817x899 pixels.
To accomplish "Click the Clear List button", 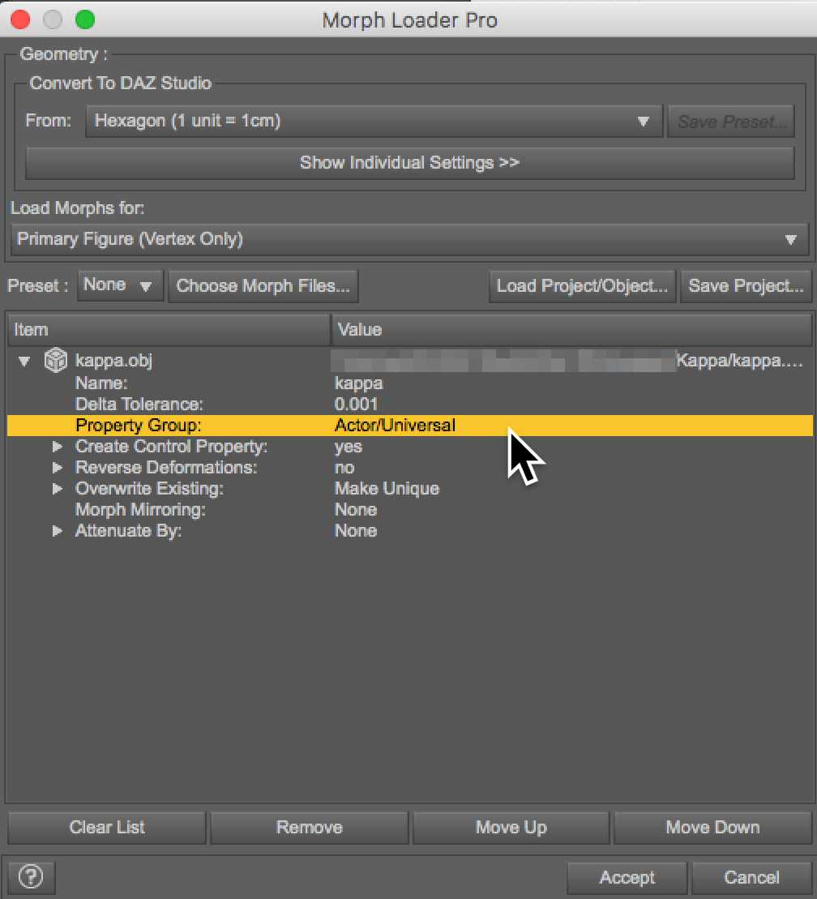I will pyautogui.click(x=107, y=828).
